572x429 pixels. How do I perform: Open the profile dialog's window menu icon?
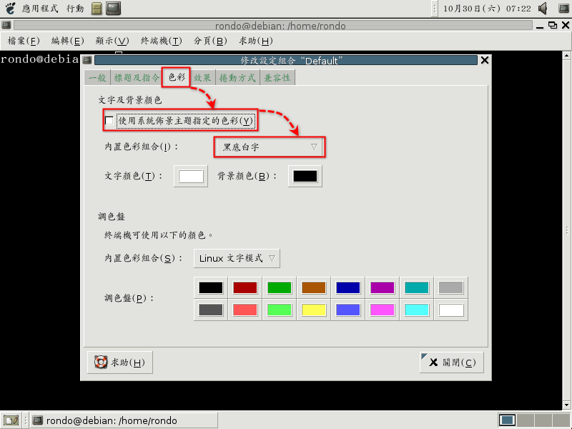coord(87,61)
